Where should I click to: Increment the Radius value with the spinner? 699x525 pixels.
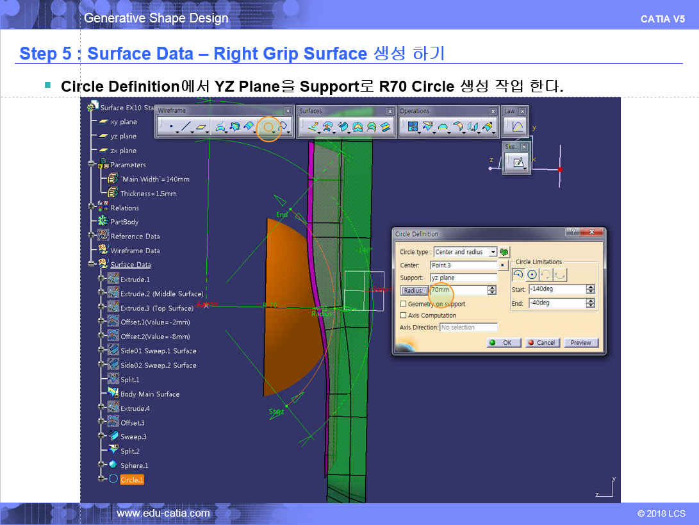[x=491, y=288]
